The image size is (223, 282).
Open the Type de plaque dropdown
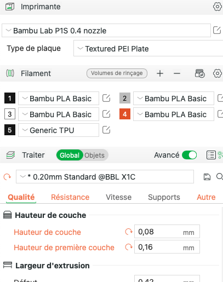point(148,48)
